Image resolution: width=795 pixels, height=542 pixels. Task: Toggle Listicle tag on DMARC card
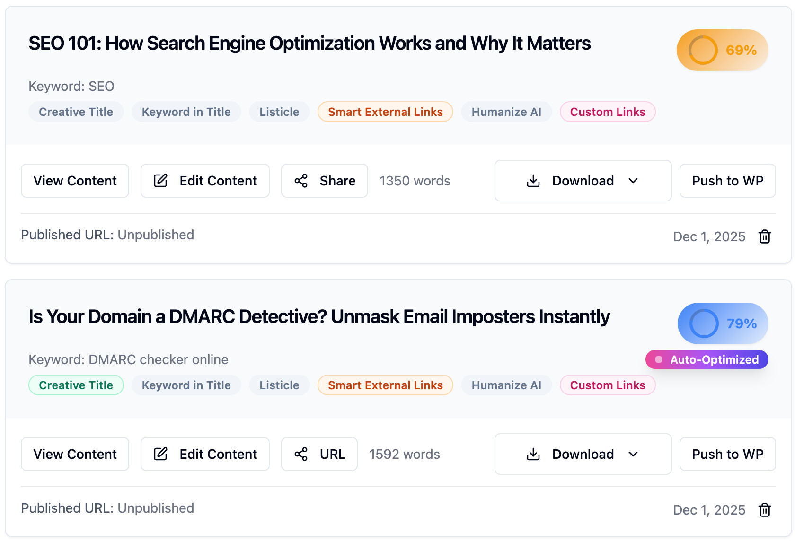[279, 385]
